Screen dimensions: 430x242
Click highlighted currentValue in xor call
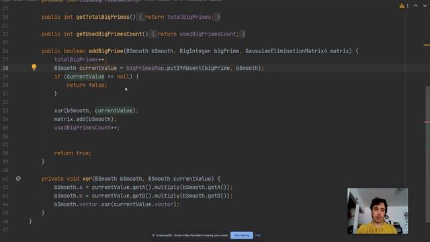114,110
